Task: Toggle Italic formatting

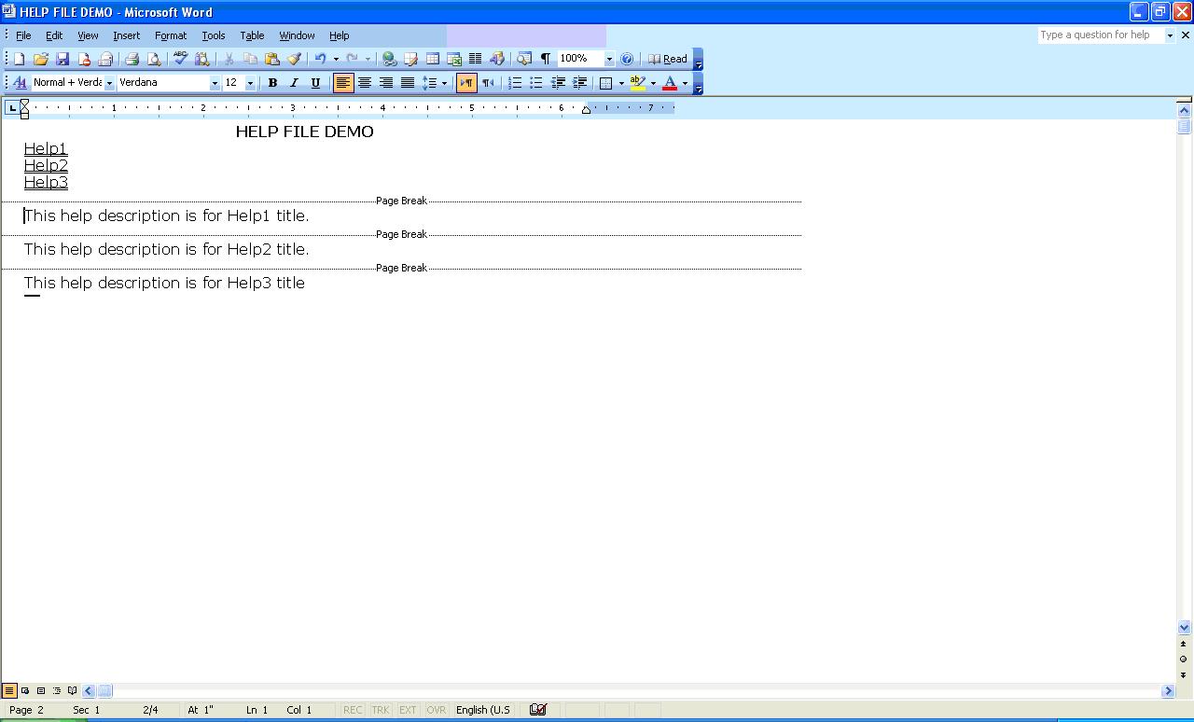Action: pos(294,83)
